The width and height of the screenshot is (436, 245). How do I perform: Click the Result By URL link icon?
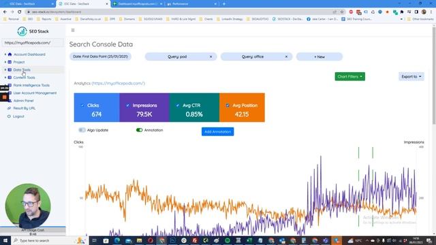point(9,108)
